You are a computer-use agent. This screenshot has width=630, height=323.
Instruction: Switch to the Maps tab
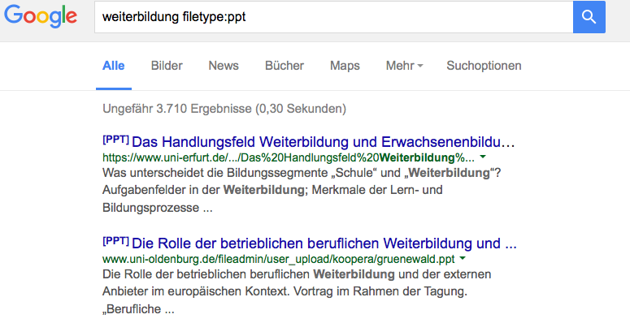pyautogui.click(x=345, y=66)
